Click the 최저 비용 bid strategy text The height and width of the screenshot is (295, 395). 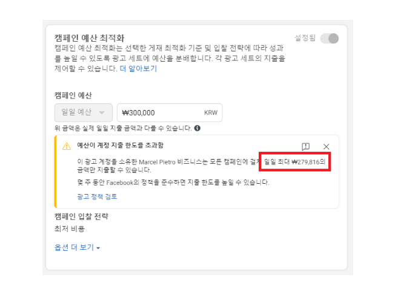coord(70,229)
